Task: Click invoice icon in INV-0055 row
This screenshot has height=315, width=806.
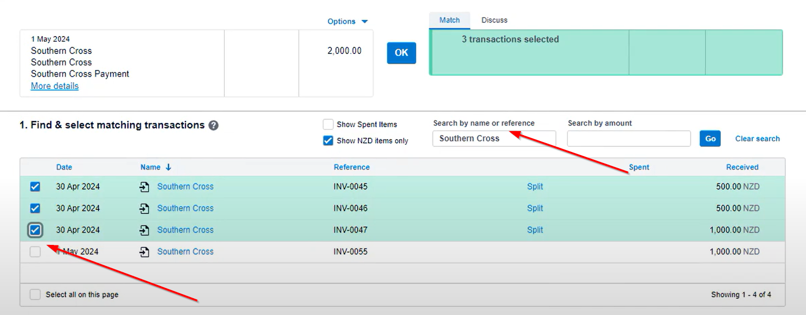Action: click(x=145, y=251)
